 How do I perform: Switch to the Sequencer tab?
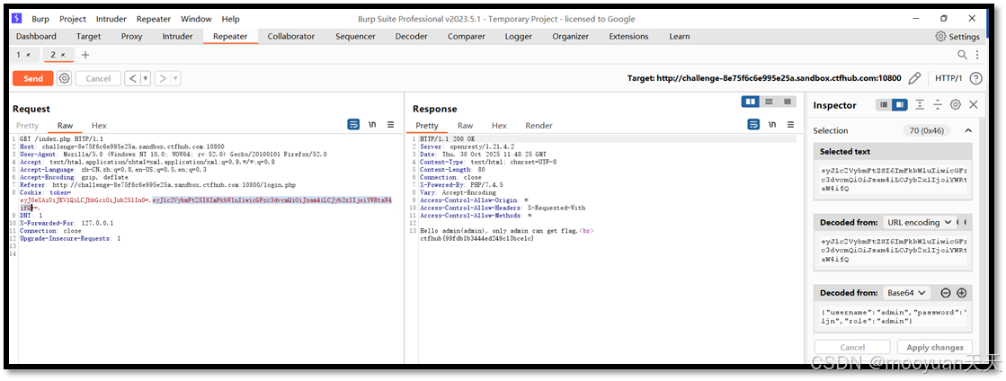(355, 37)
